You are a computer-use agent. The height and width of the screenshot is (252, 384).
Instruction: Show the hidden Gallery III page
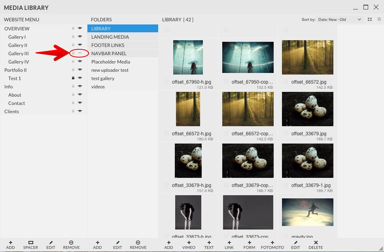pyautogui.click(x=80, y=53)
